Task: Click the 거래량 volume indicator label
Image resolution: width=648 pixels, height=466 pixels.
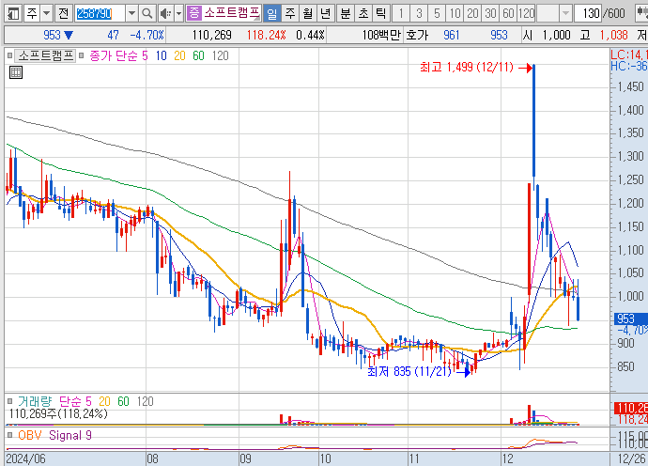Action: [35, 401]
